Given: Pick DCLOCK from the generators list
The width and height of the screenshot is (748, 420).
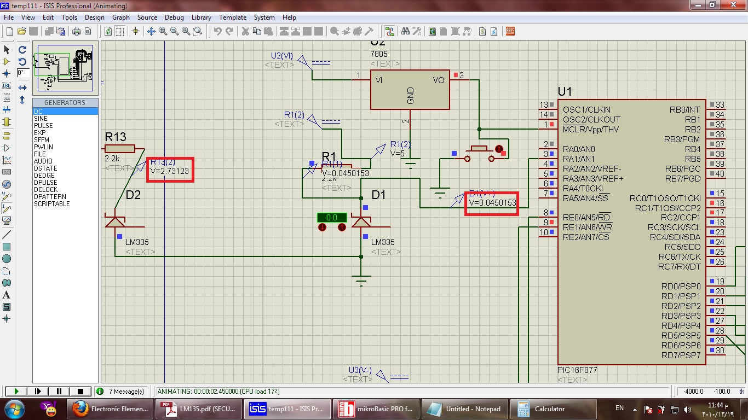Looking at the screenshot, I should point(45,190).
